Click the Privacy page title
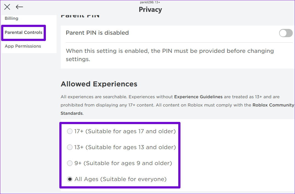The image size is (295, 194). (x=150, y=9)
